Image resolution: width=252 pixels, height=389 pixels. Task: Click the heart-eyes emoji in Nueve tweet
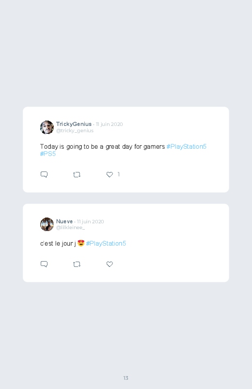pyautogui.click(x=81, y=243)
